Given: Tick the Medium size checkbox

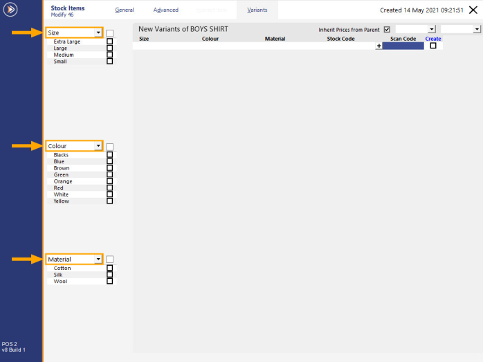Looking at the screenshot, I should tap(109, 55).
